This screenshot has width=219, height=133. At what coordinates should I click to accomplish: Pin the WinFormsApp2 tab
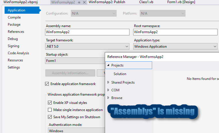click(79, 2)
